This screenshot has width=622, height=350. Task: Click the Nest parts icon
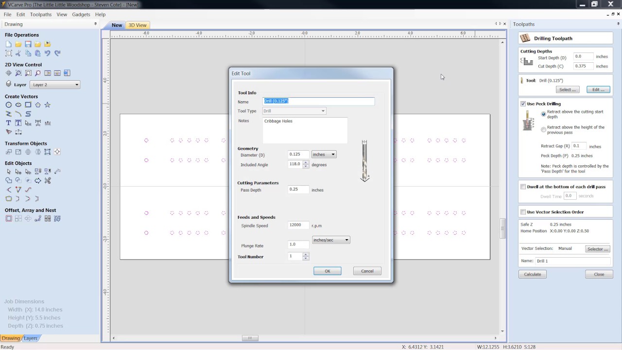[x=57, y=219]
